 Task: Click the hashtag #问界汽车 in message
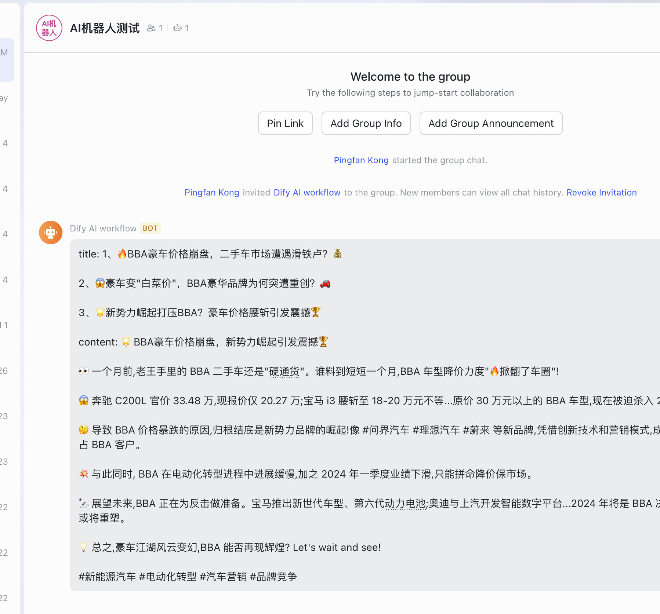386,430
